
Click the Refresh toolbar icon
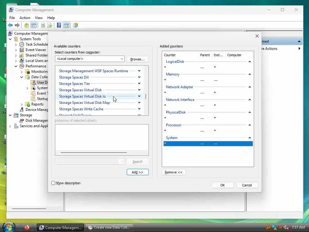click(43, 25)
